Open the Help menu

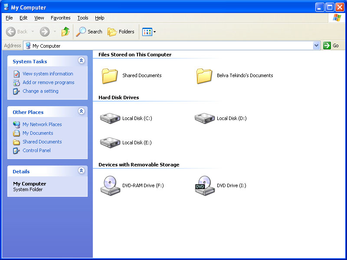[x=100, y=18]
